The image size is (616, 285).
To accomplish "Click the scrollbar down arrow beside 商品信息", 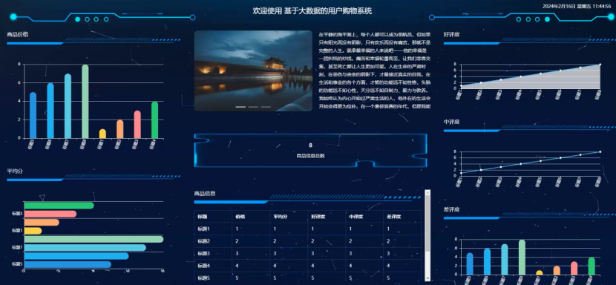I will pyautogui.click(x=427, y=278).
